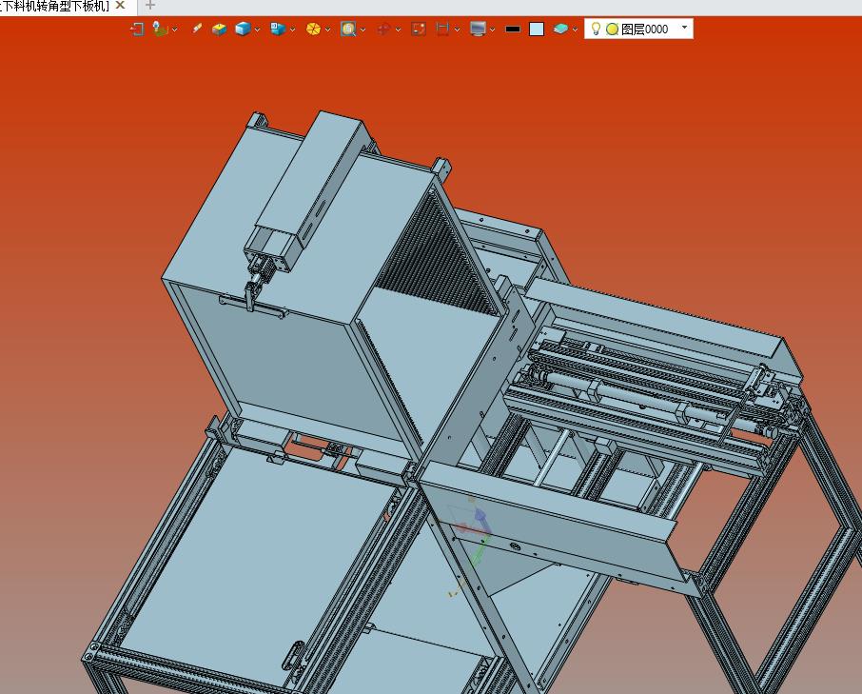Image resolution: width=862 pixels, height=694 pixels.
Task: Open the zoom icon's dropdown arrow
Action: [362, 30]
